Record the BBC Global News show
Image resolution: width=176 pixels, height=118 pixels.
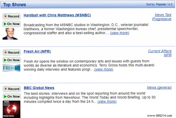tap(11, 89)
